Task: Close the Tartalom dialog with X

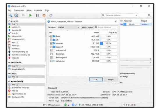Action: [x=116, y=21]
